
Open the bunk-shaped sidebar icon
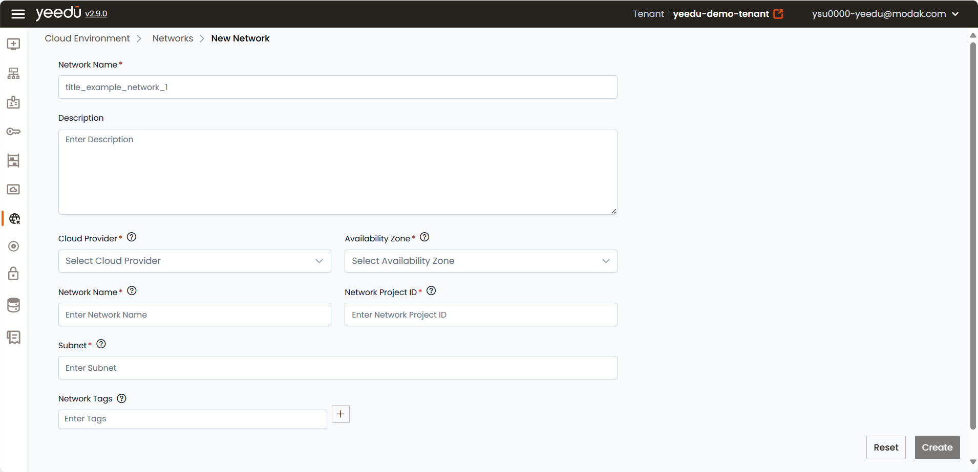13,161
